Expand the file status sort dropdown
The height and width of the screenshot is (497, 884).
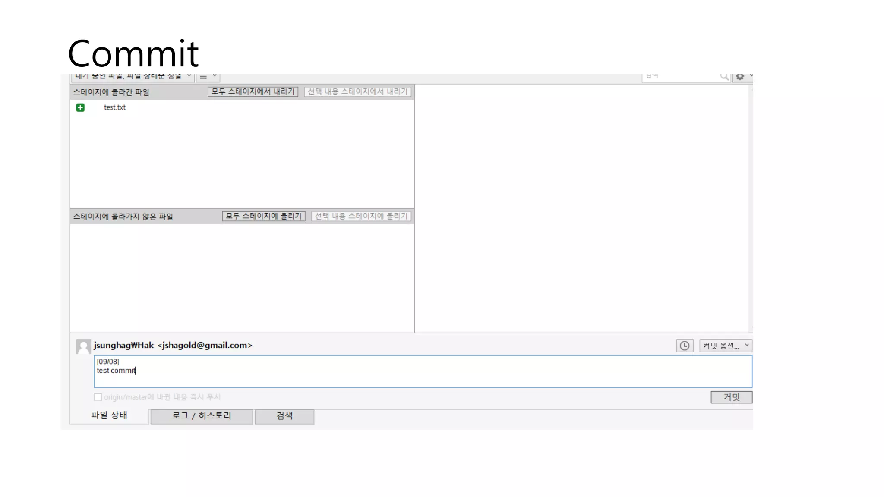pos(132,77)
